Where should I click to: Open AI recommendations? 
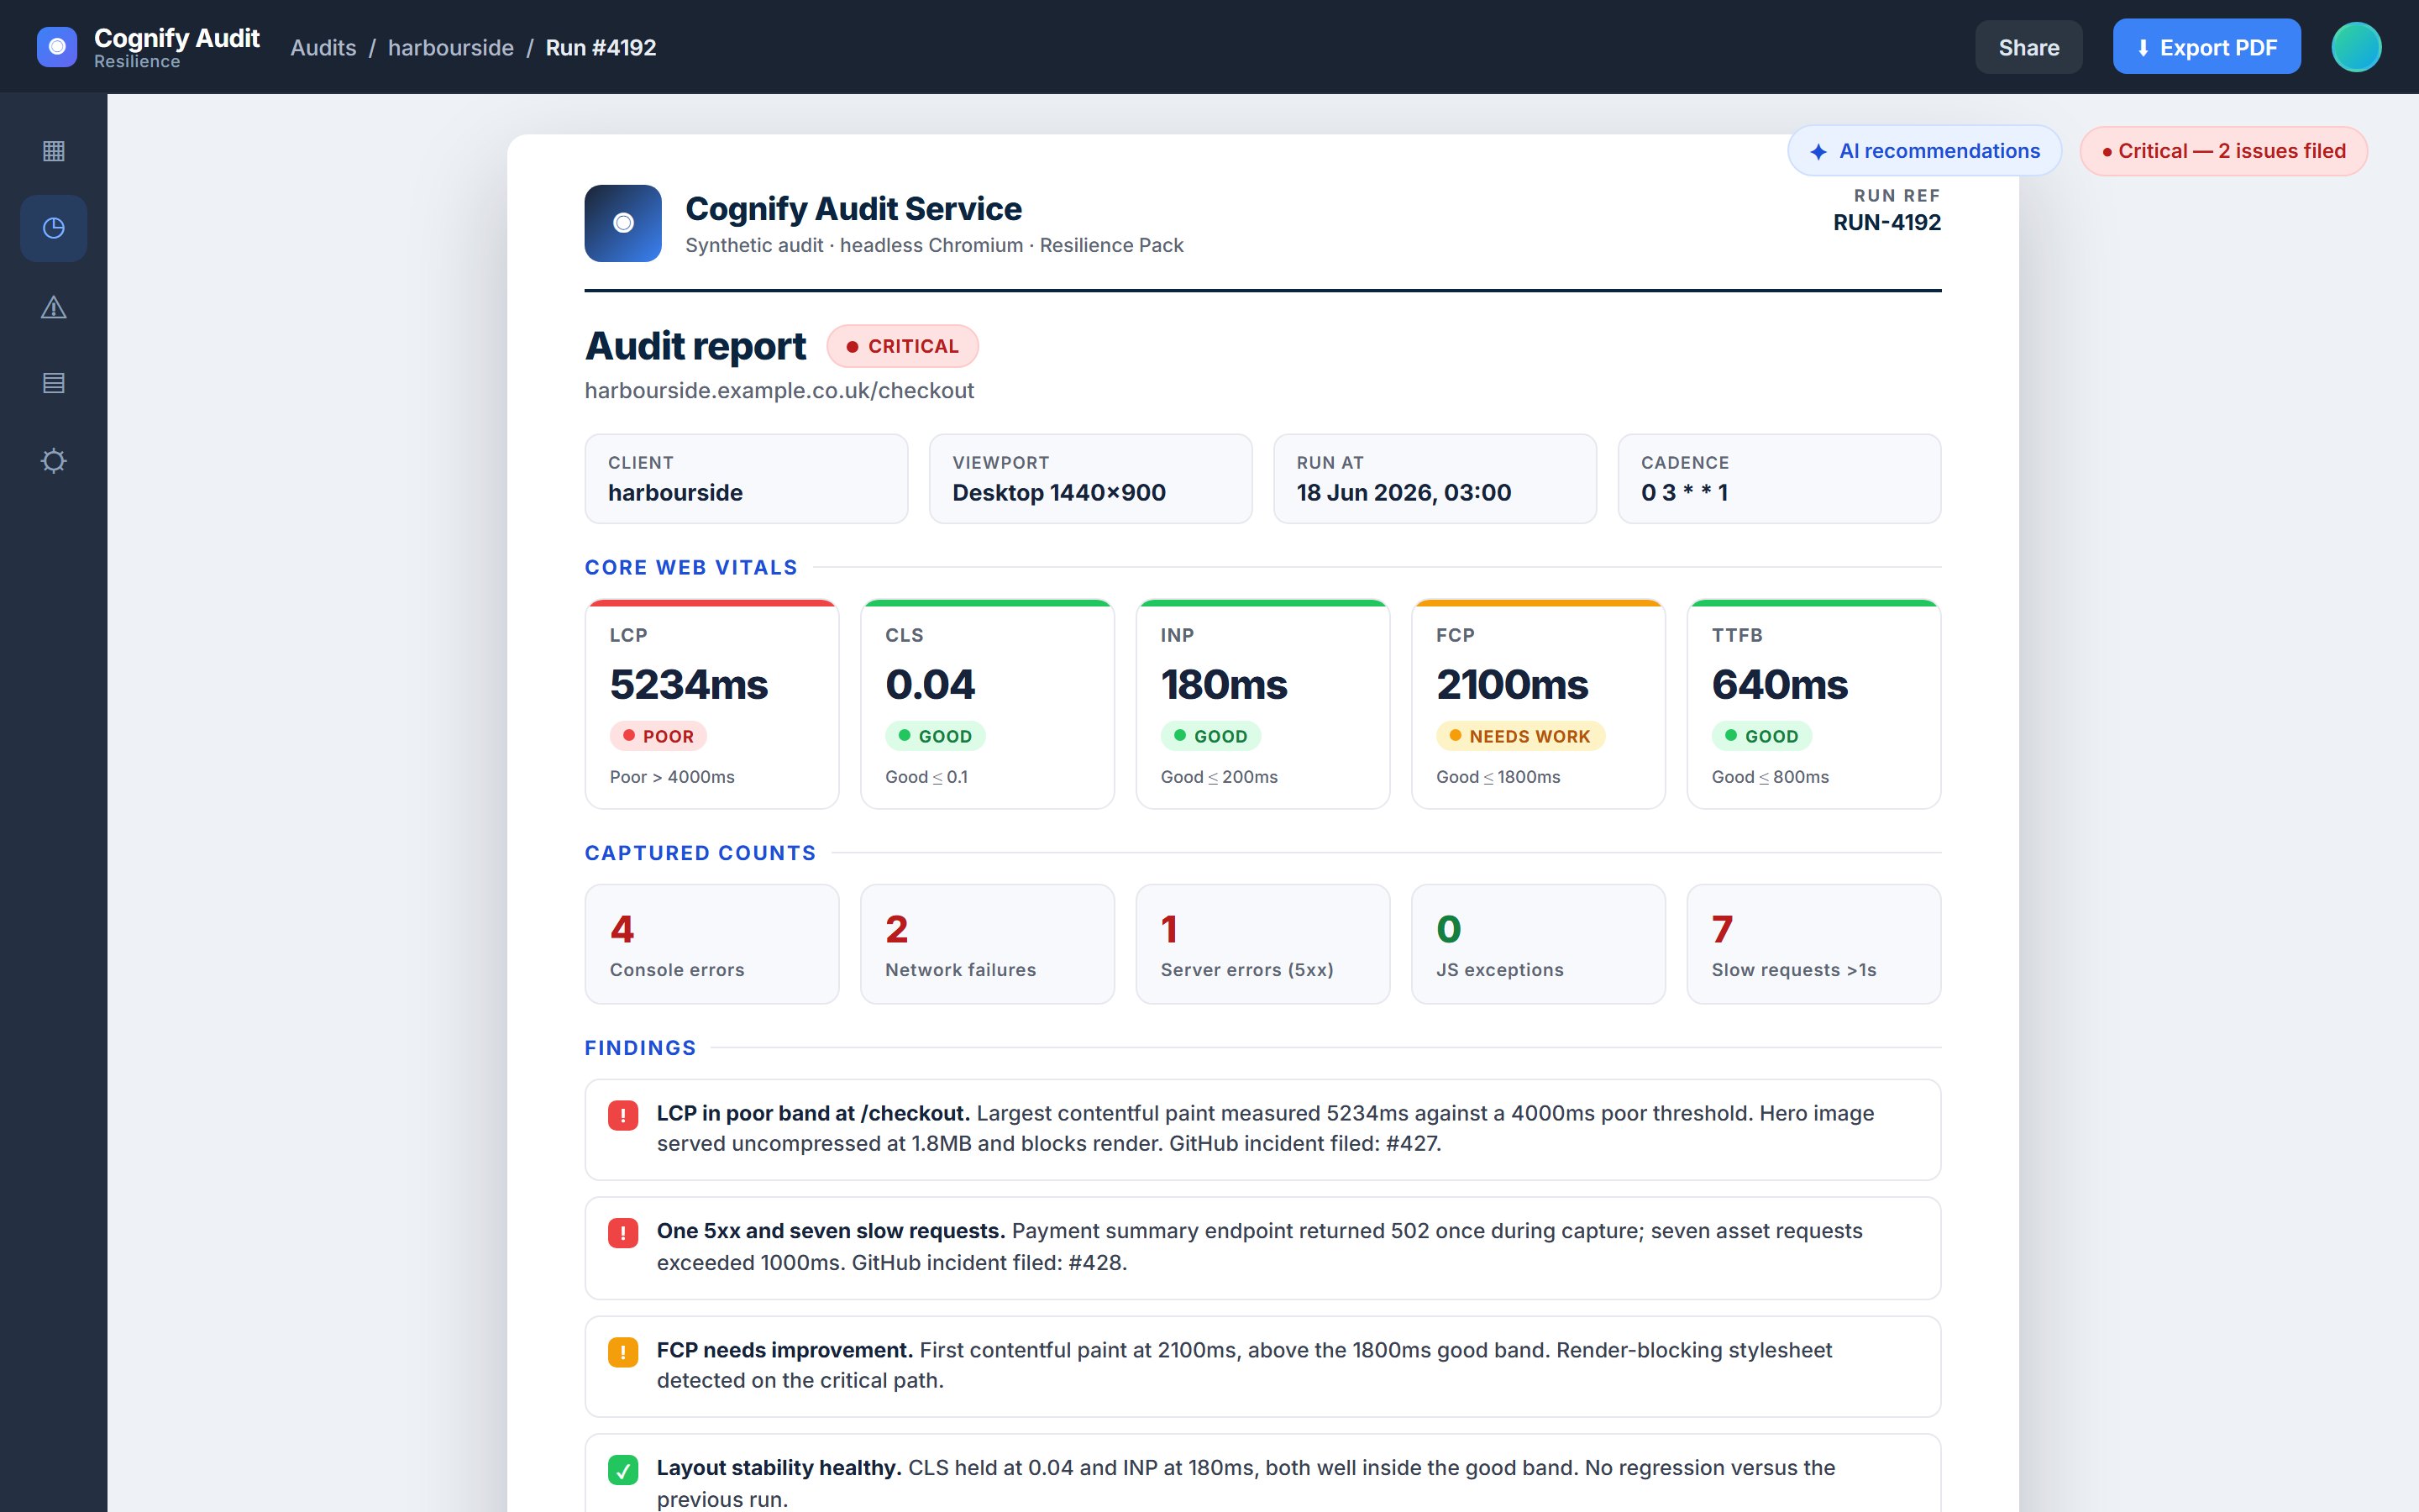(1924, 151)
